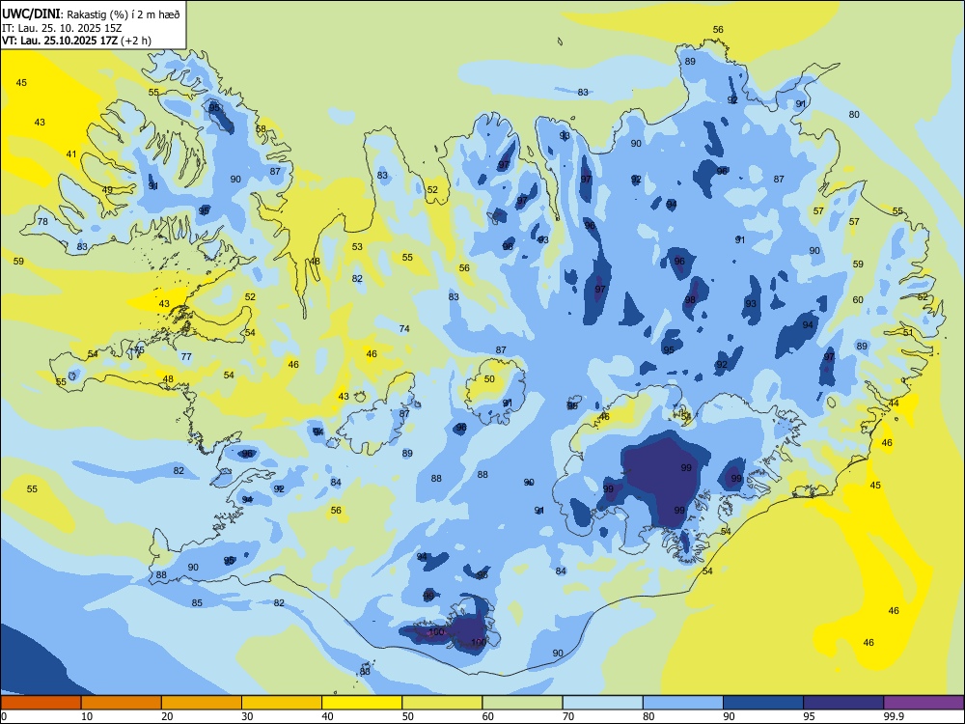Pick the 20–30 amber legend color segment
This screenshot has height=724, width=965.
coord(202,703)
